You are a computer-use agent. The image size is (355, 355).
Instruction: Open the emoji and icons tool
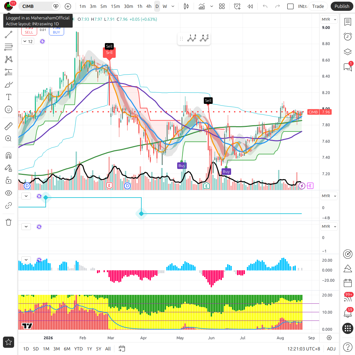pos(9,109)
